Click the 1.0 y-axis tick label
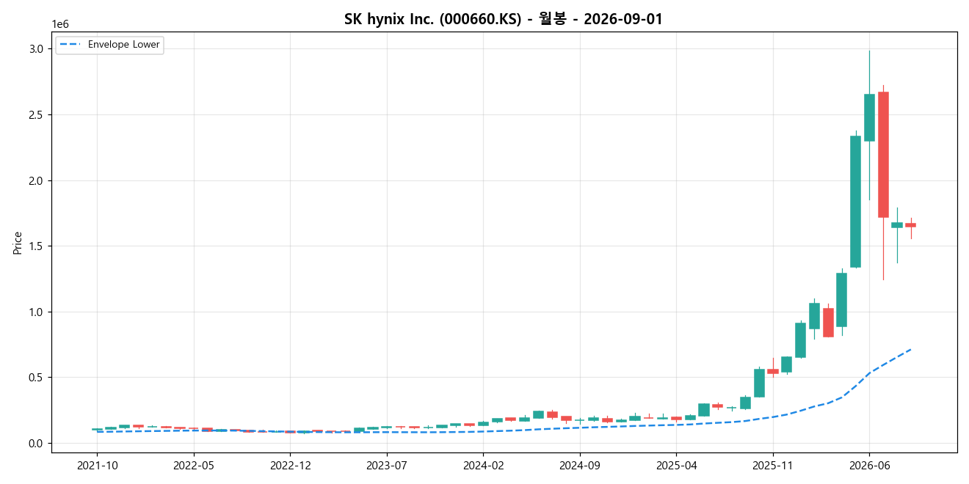 point(37,312)
